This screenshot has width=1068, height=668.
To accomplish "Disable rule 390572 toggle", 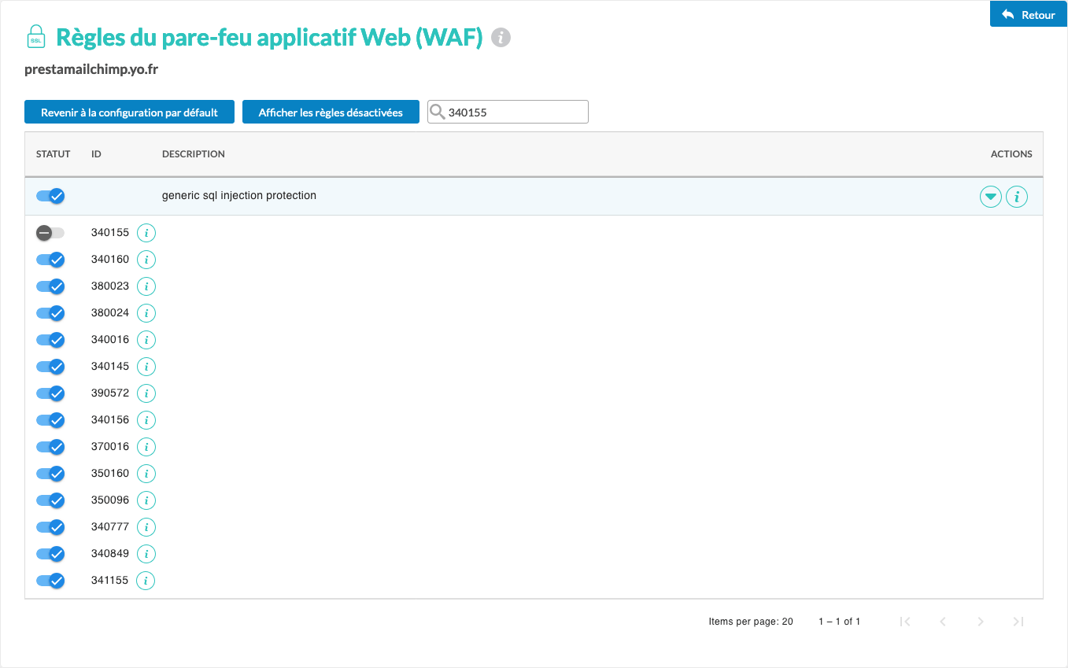I will coord(50,393).
